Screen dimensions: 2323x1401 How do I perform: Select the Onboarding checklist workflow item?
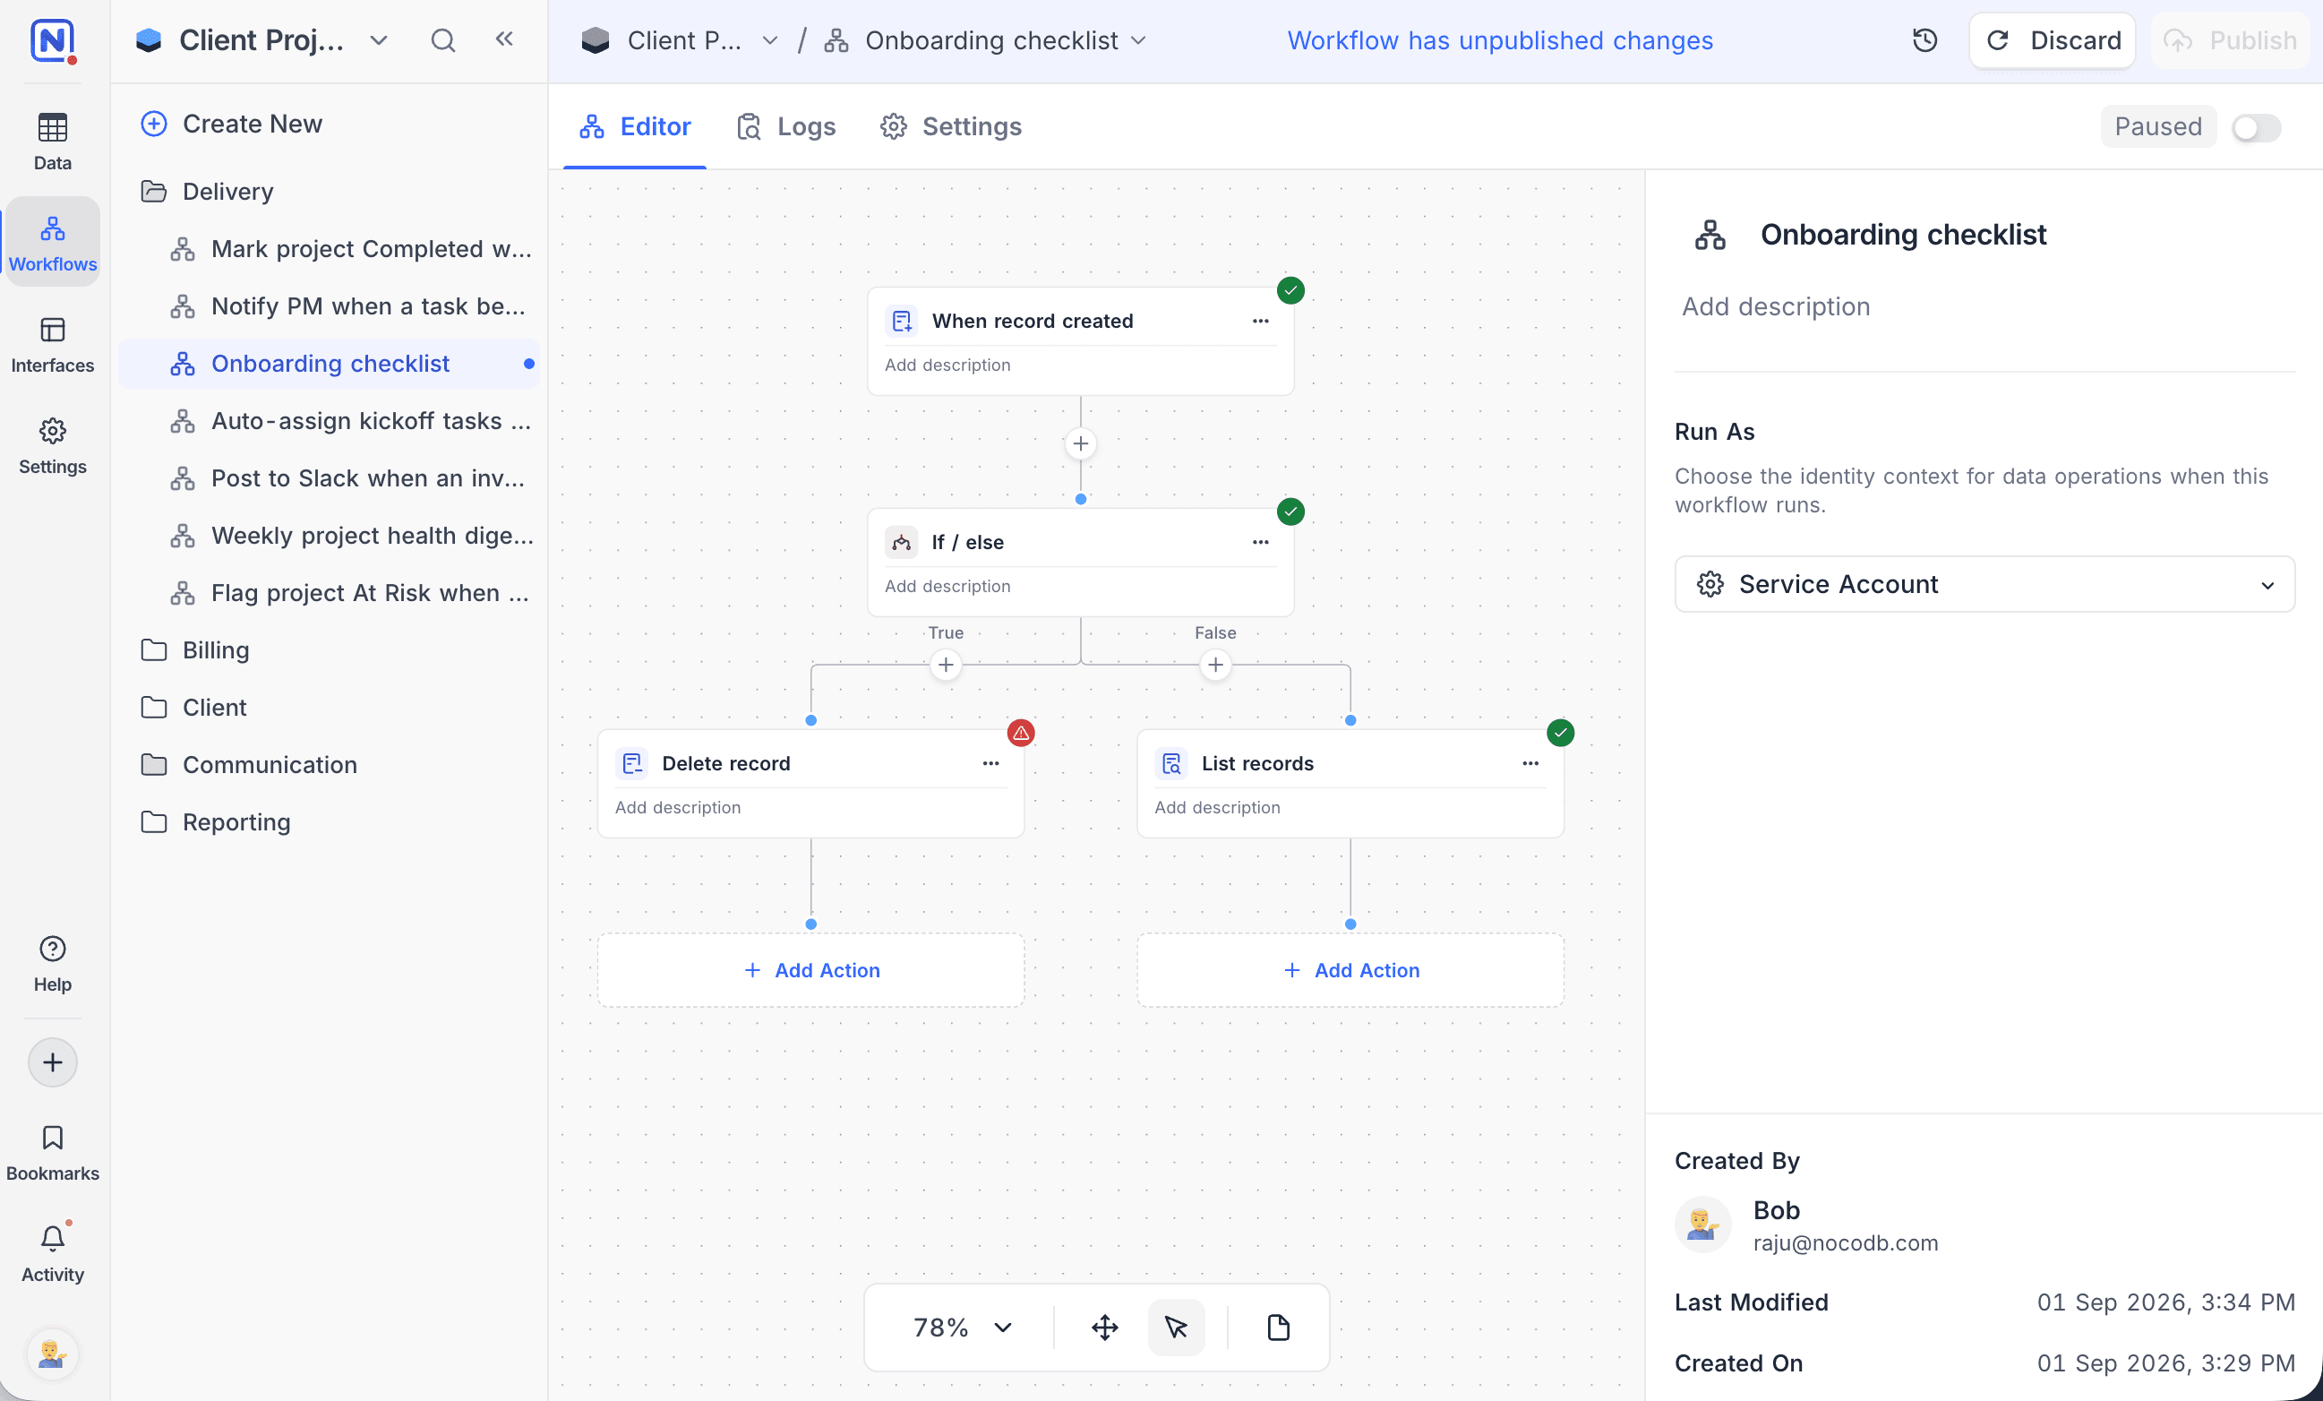pyautogui.click(x=330, y=364)
